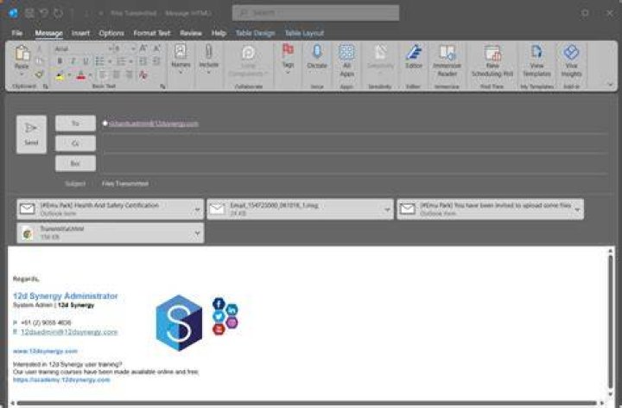Toggle bulleted list
The width and height of the screenshot is (622, 408).
point(99,61)
